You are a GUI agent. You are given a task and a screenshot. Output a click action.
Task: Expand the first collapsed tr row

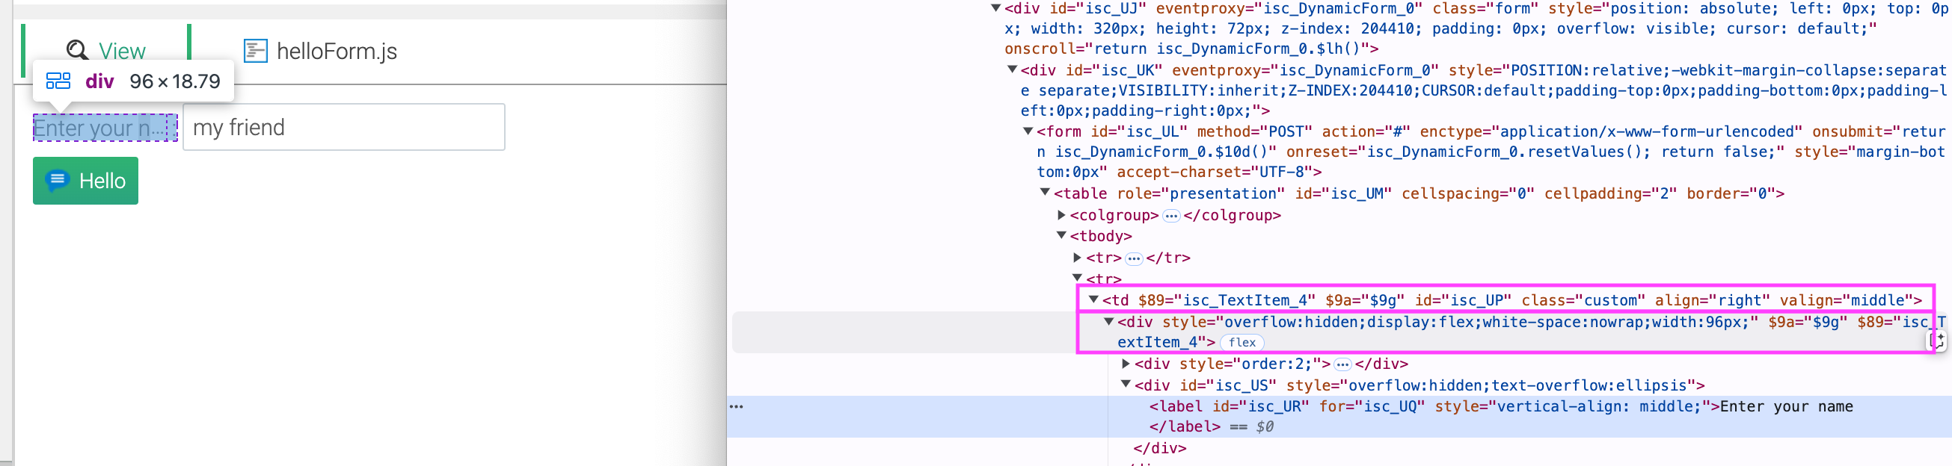point(1078,257)
